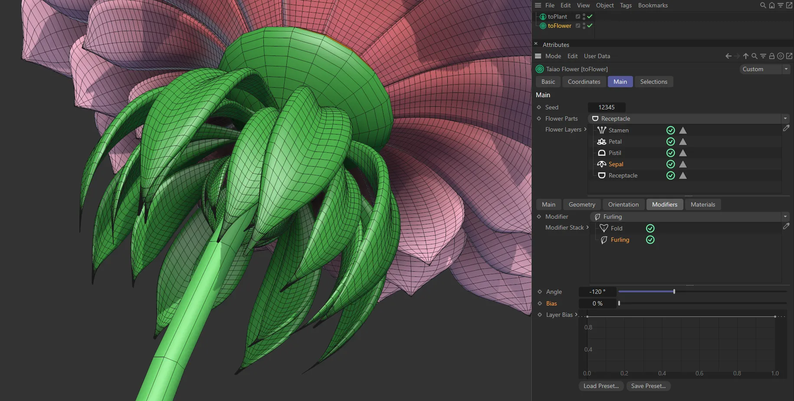Expand the Flower Layers arrow

[x=586, y=129]
